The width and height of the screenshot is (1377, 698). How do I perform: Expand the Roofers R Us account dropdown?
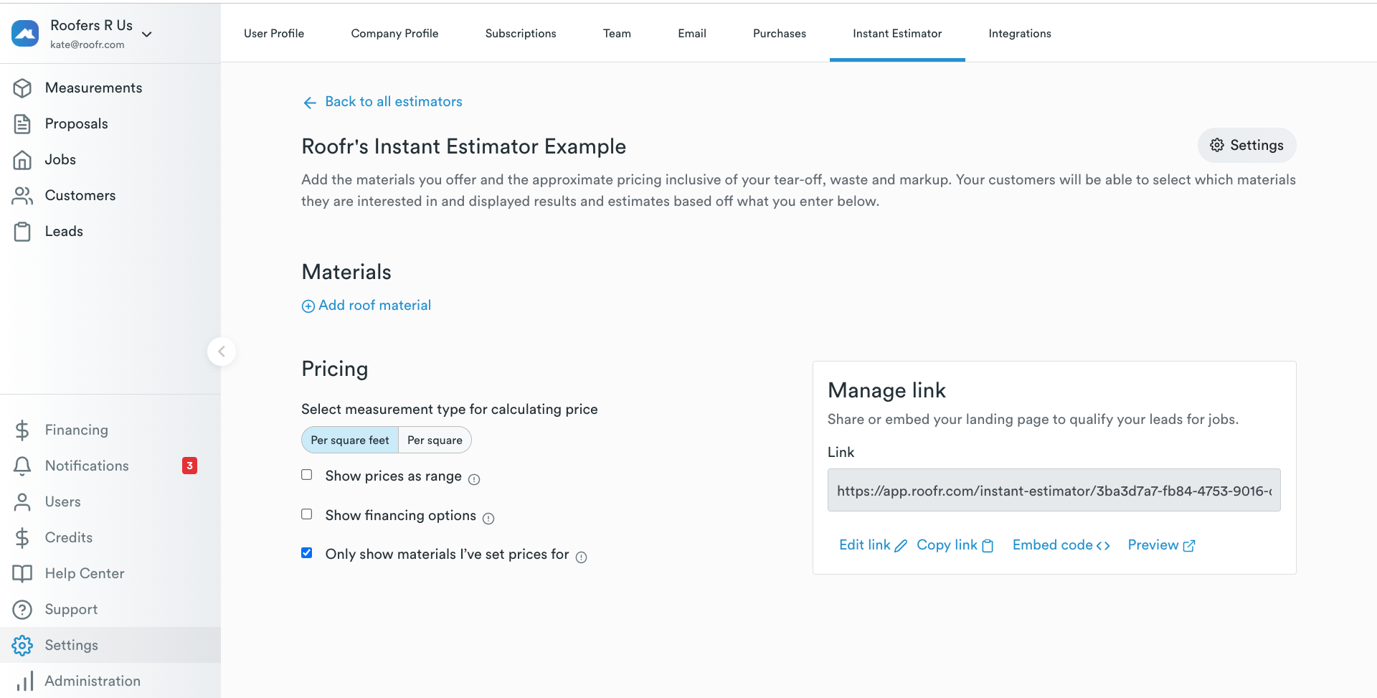[147, 34]
